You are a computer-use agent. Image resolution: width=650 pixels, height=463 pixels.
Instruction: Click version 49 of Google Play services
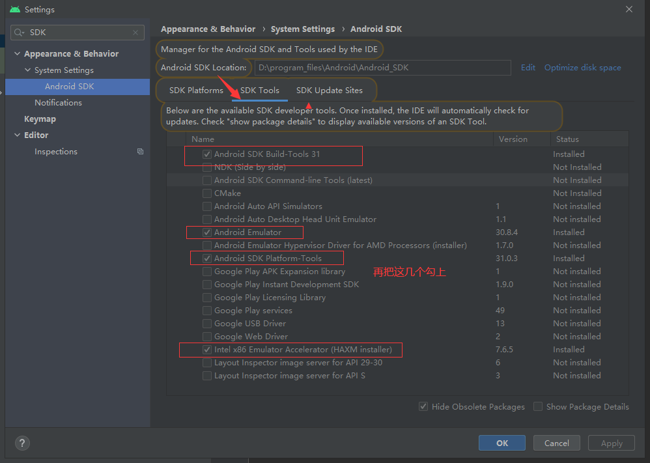(x=500, y=311)
